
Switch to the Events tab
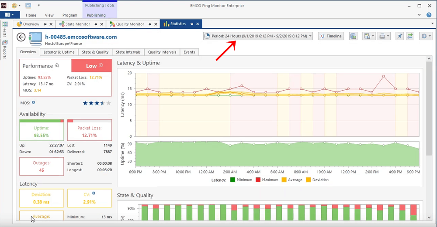point(189,52)
